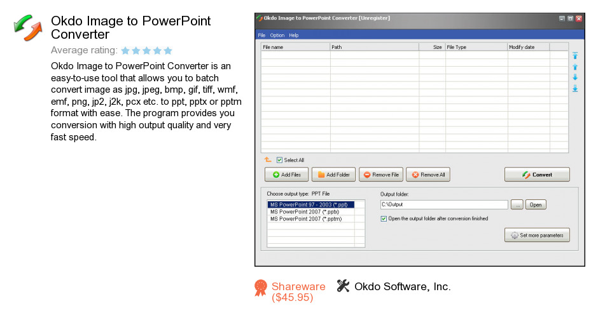Viewport: 598px width, 320px height.
Task: Open the File menu
Action: click(x=261, y=35)
